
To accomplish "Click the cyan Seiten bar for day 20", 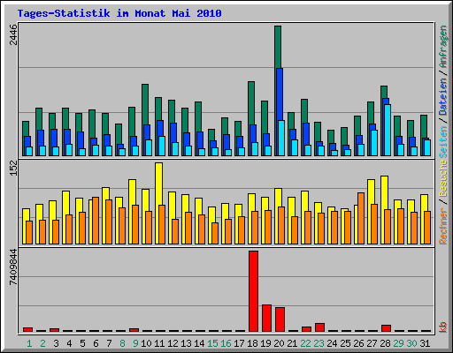I will (281, 138).
